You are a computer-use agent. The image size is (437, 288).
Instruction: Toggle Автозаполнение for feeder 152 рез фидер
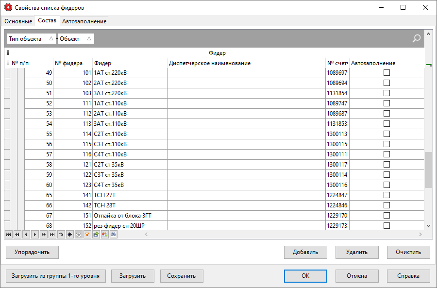coord(387,225)
